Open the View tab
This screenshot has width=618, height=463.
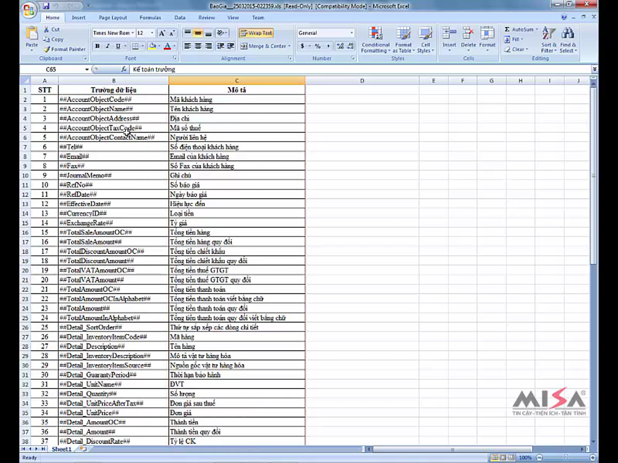[x=233, y=17]
